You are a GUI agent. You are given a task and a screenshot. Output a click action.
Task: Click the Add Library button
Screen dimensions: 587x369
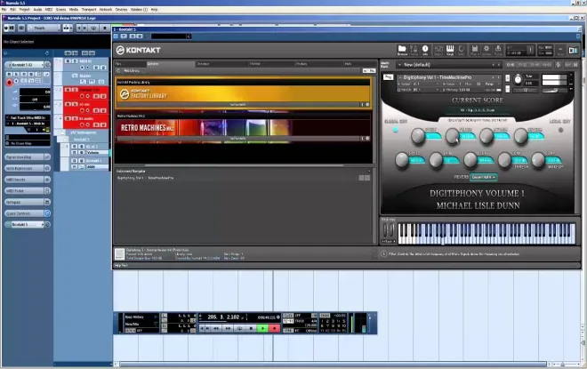[132, 70]
